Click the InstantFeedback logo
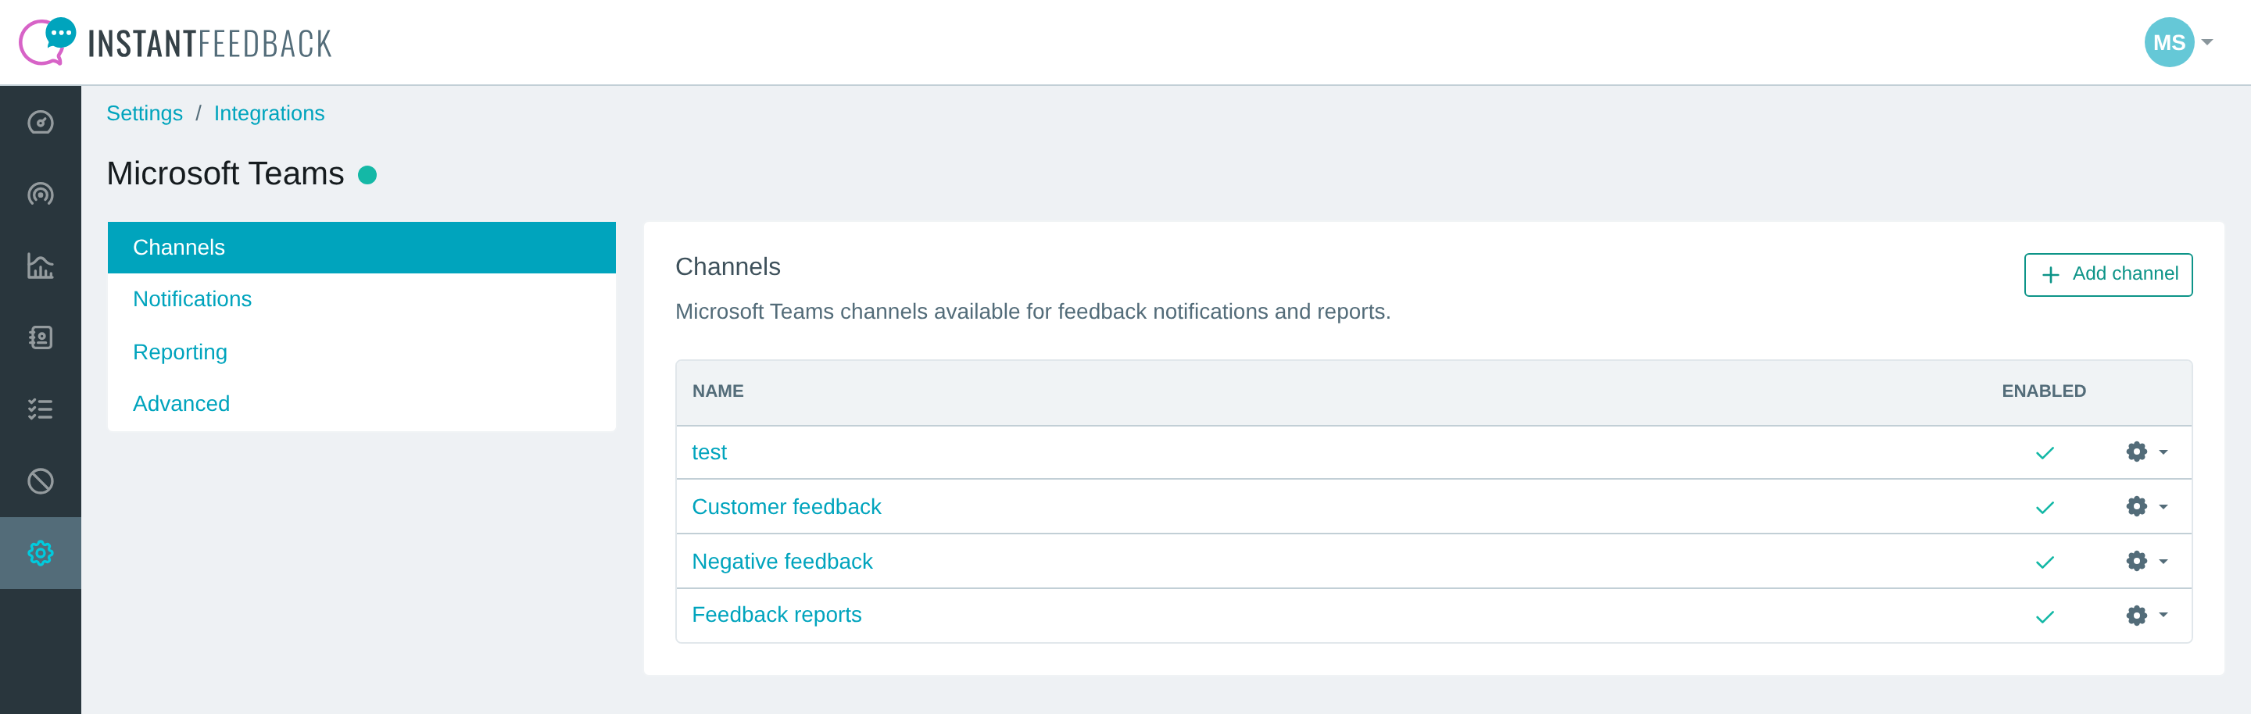2251x714 pixels. pos(175,42)
